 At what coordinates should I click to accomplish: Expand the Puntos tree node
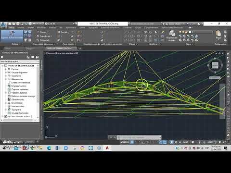tap(6, 69)
